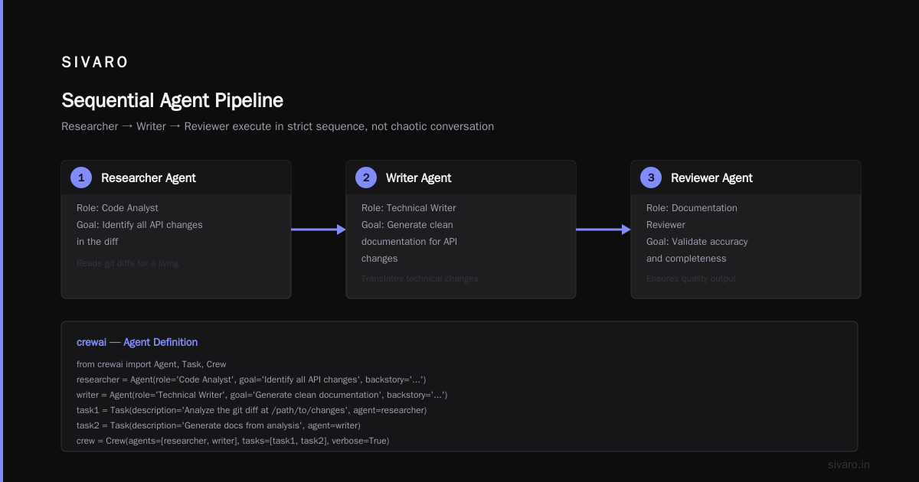Viewport: 919px width, 482px height.
Task: Click "Goal: Generate clean documentation" text
Action: pyautogui.click(x=410, y=242)
